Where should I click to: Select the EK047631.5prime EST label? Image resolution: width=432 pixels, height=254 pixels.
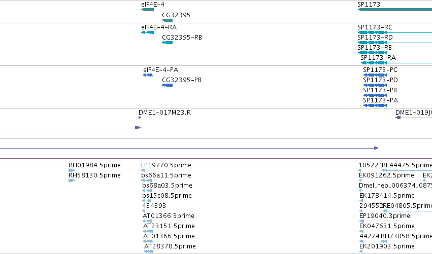click(387, 226)
